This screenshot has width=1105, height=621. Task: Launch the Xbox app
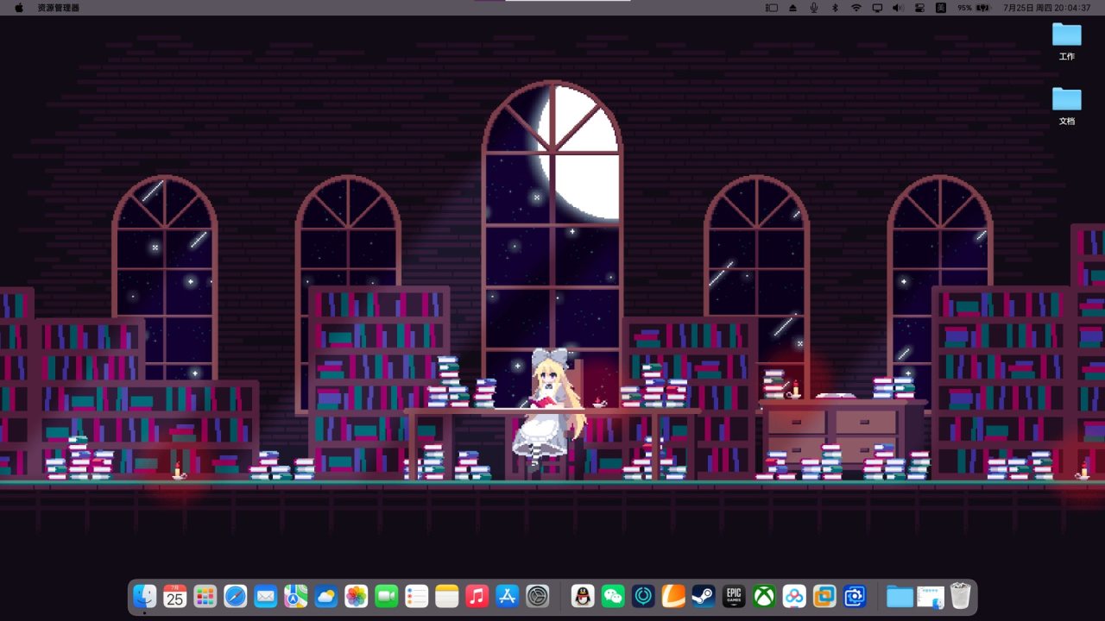(x=764, y=596)
